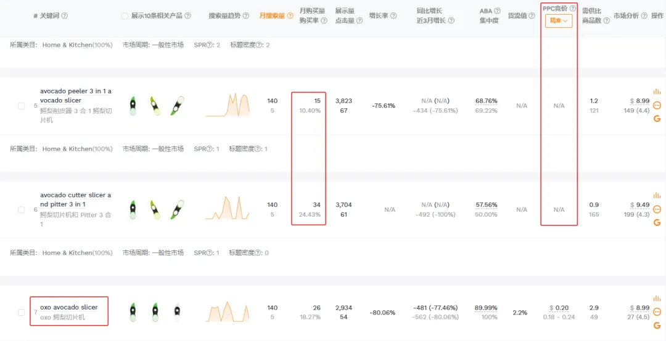This screenshot has width=666, height=341.
Task: Click help icon beside 点击量 header
Action: (x=360, y=20)
